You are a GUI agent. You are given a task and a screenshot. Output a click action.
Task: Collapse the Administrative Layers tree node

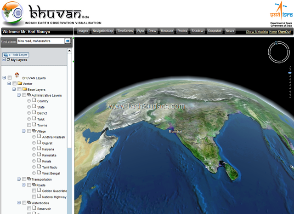pos(19,95)
